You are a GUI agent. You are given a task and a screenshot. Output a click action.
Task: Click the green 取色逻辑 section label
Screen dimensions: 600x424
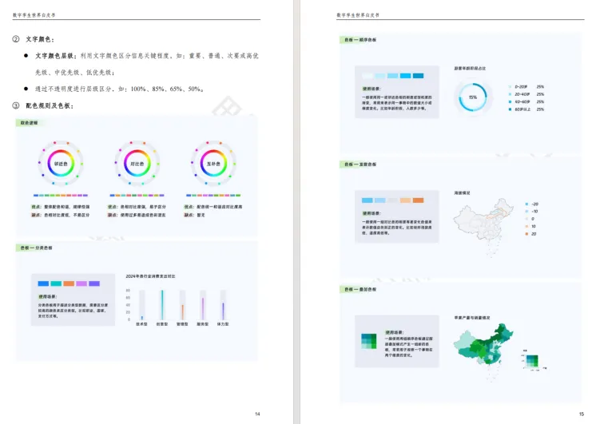point(29,123)
